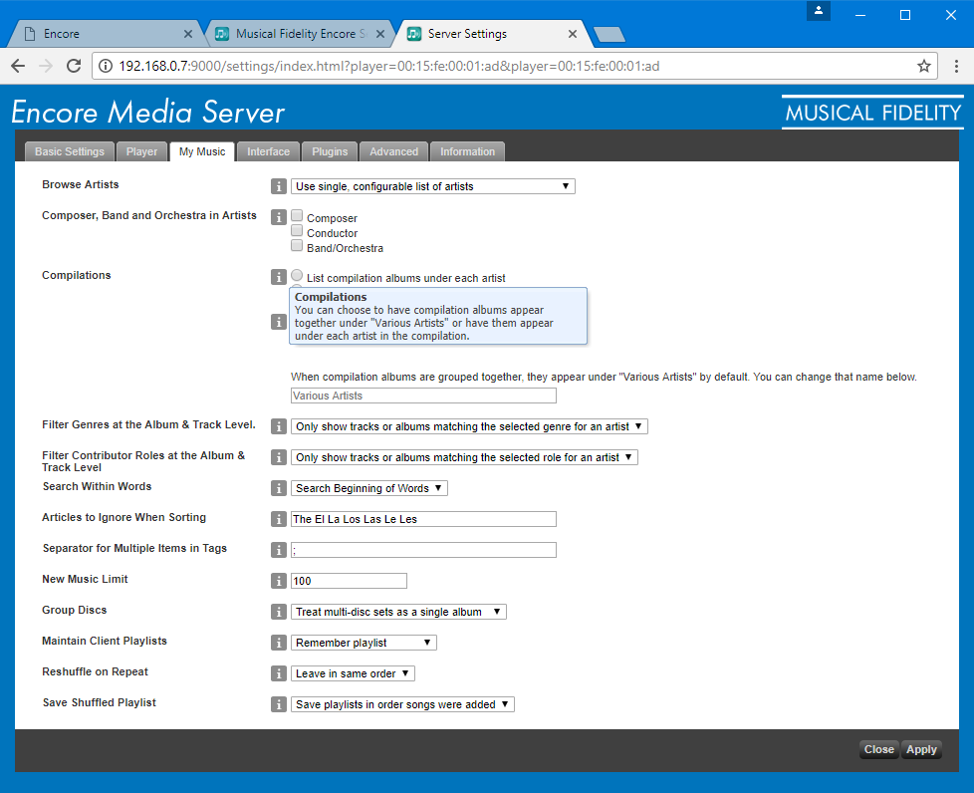This screenshot has height=793, width=974.
Task: Select List compilation albums under each artist
Action: pos(297,275)
